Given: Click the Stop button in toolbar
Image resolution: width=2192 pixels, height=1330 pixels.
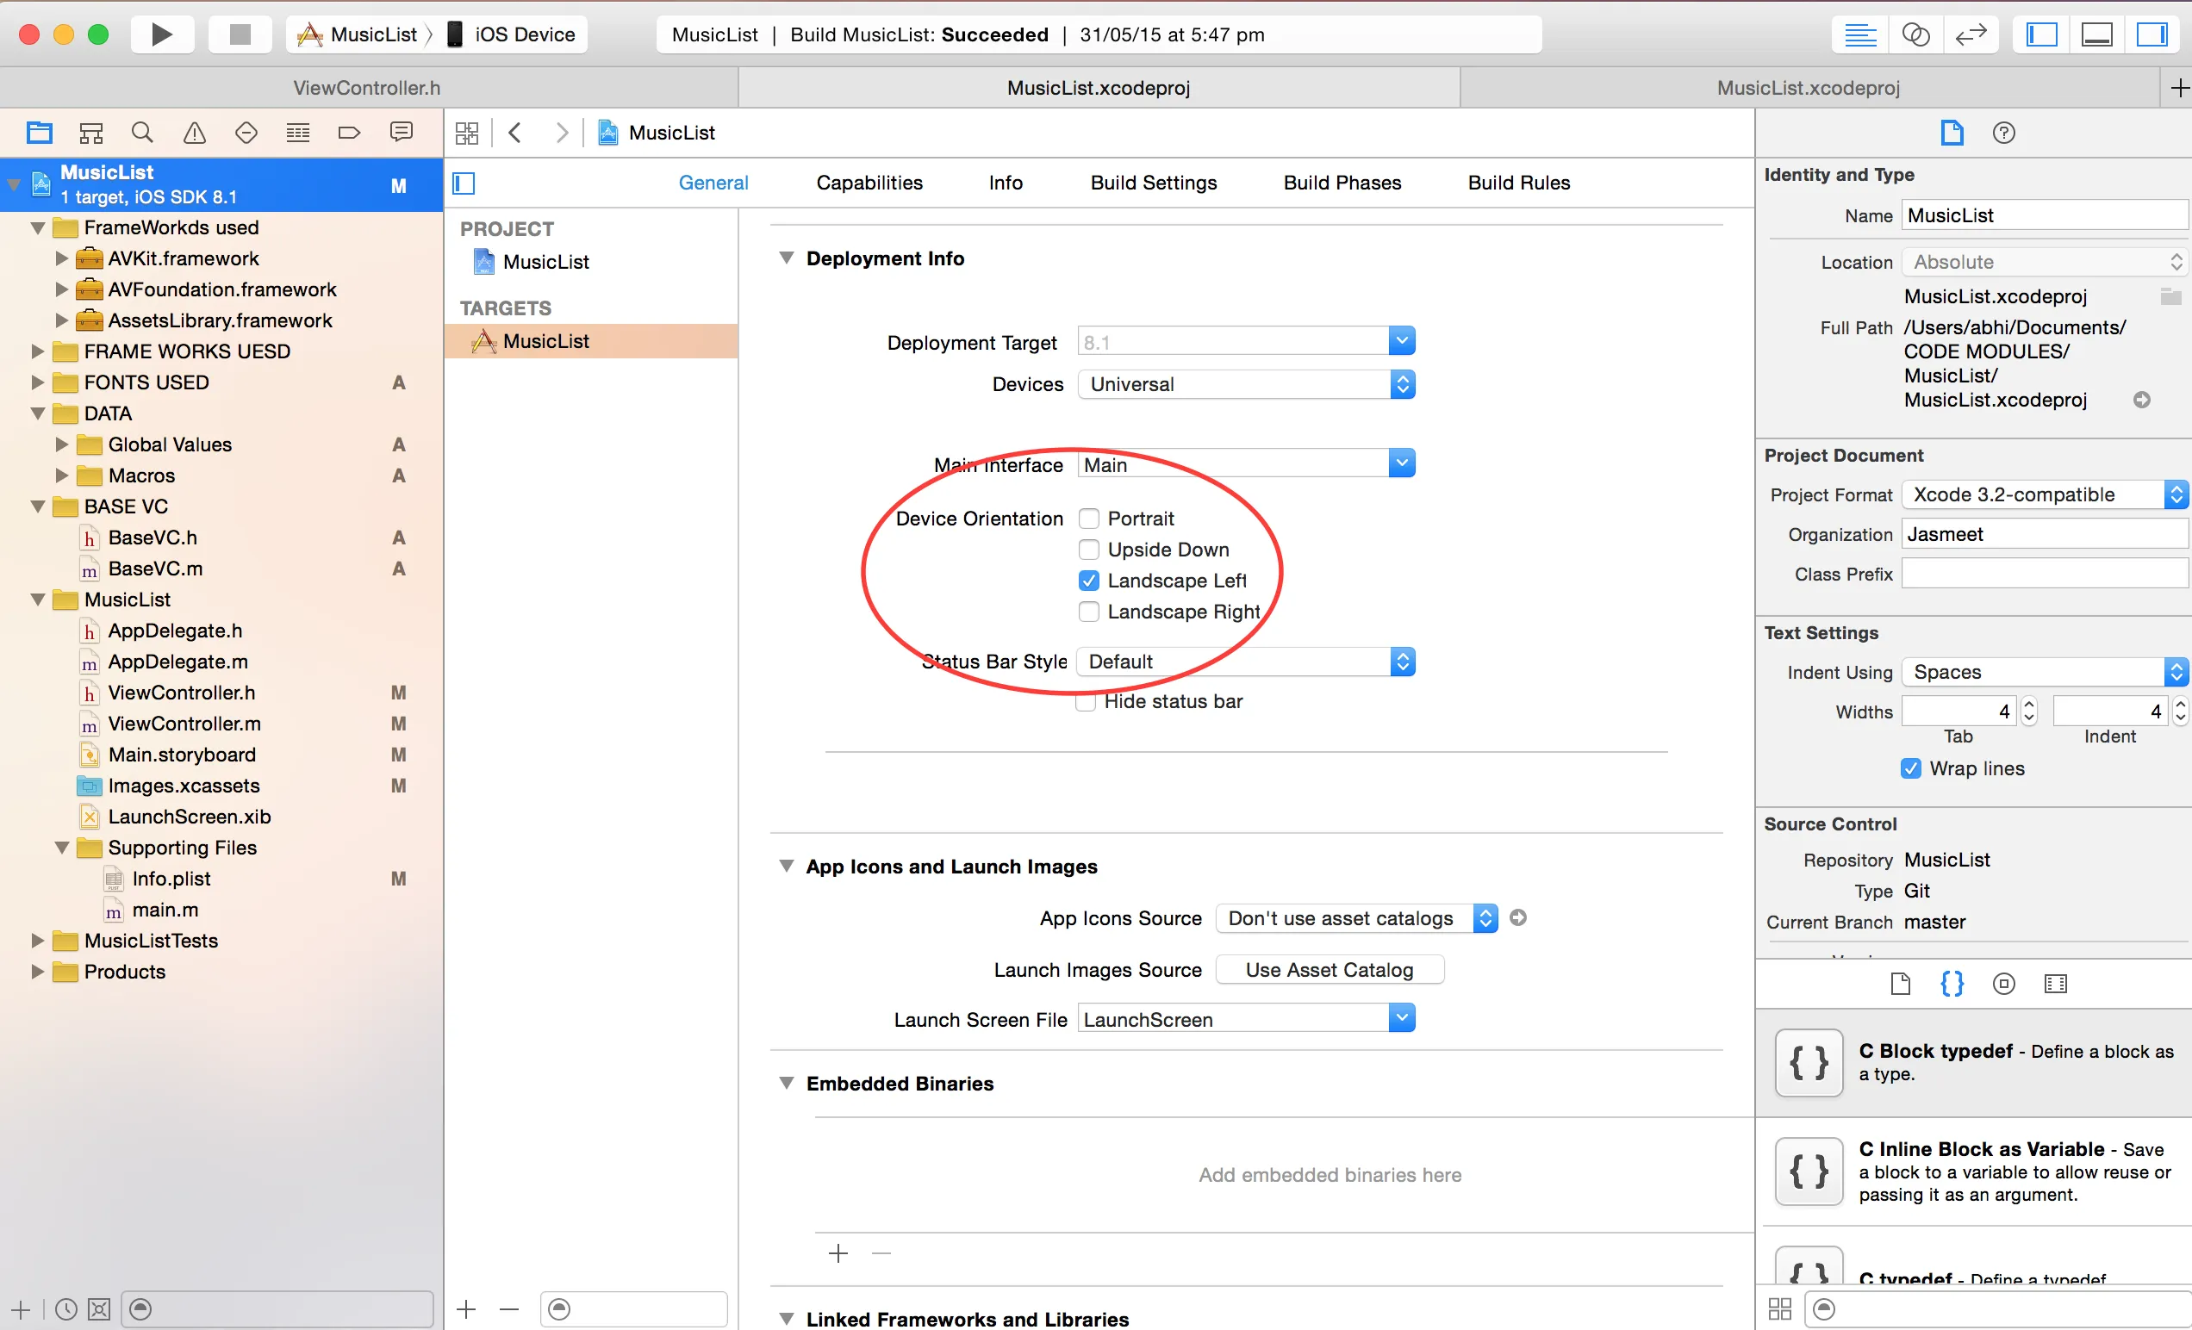Looking at the screenshot, I should 240,34.
